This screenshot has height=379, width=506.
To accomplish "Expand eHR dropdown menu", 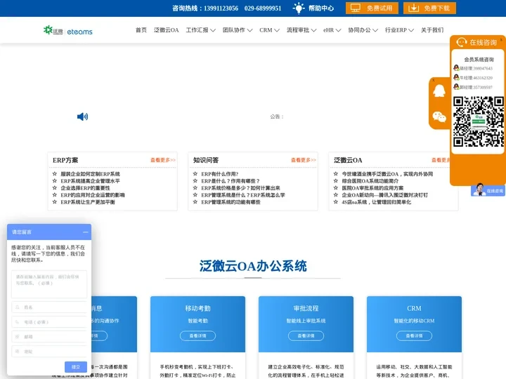I will click(332, 30).
